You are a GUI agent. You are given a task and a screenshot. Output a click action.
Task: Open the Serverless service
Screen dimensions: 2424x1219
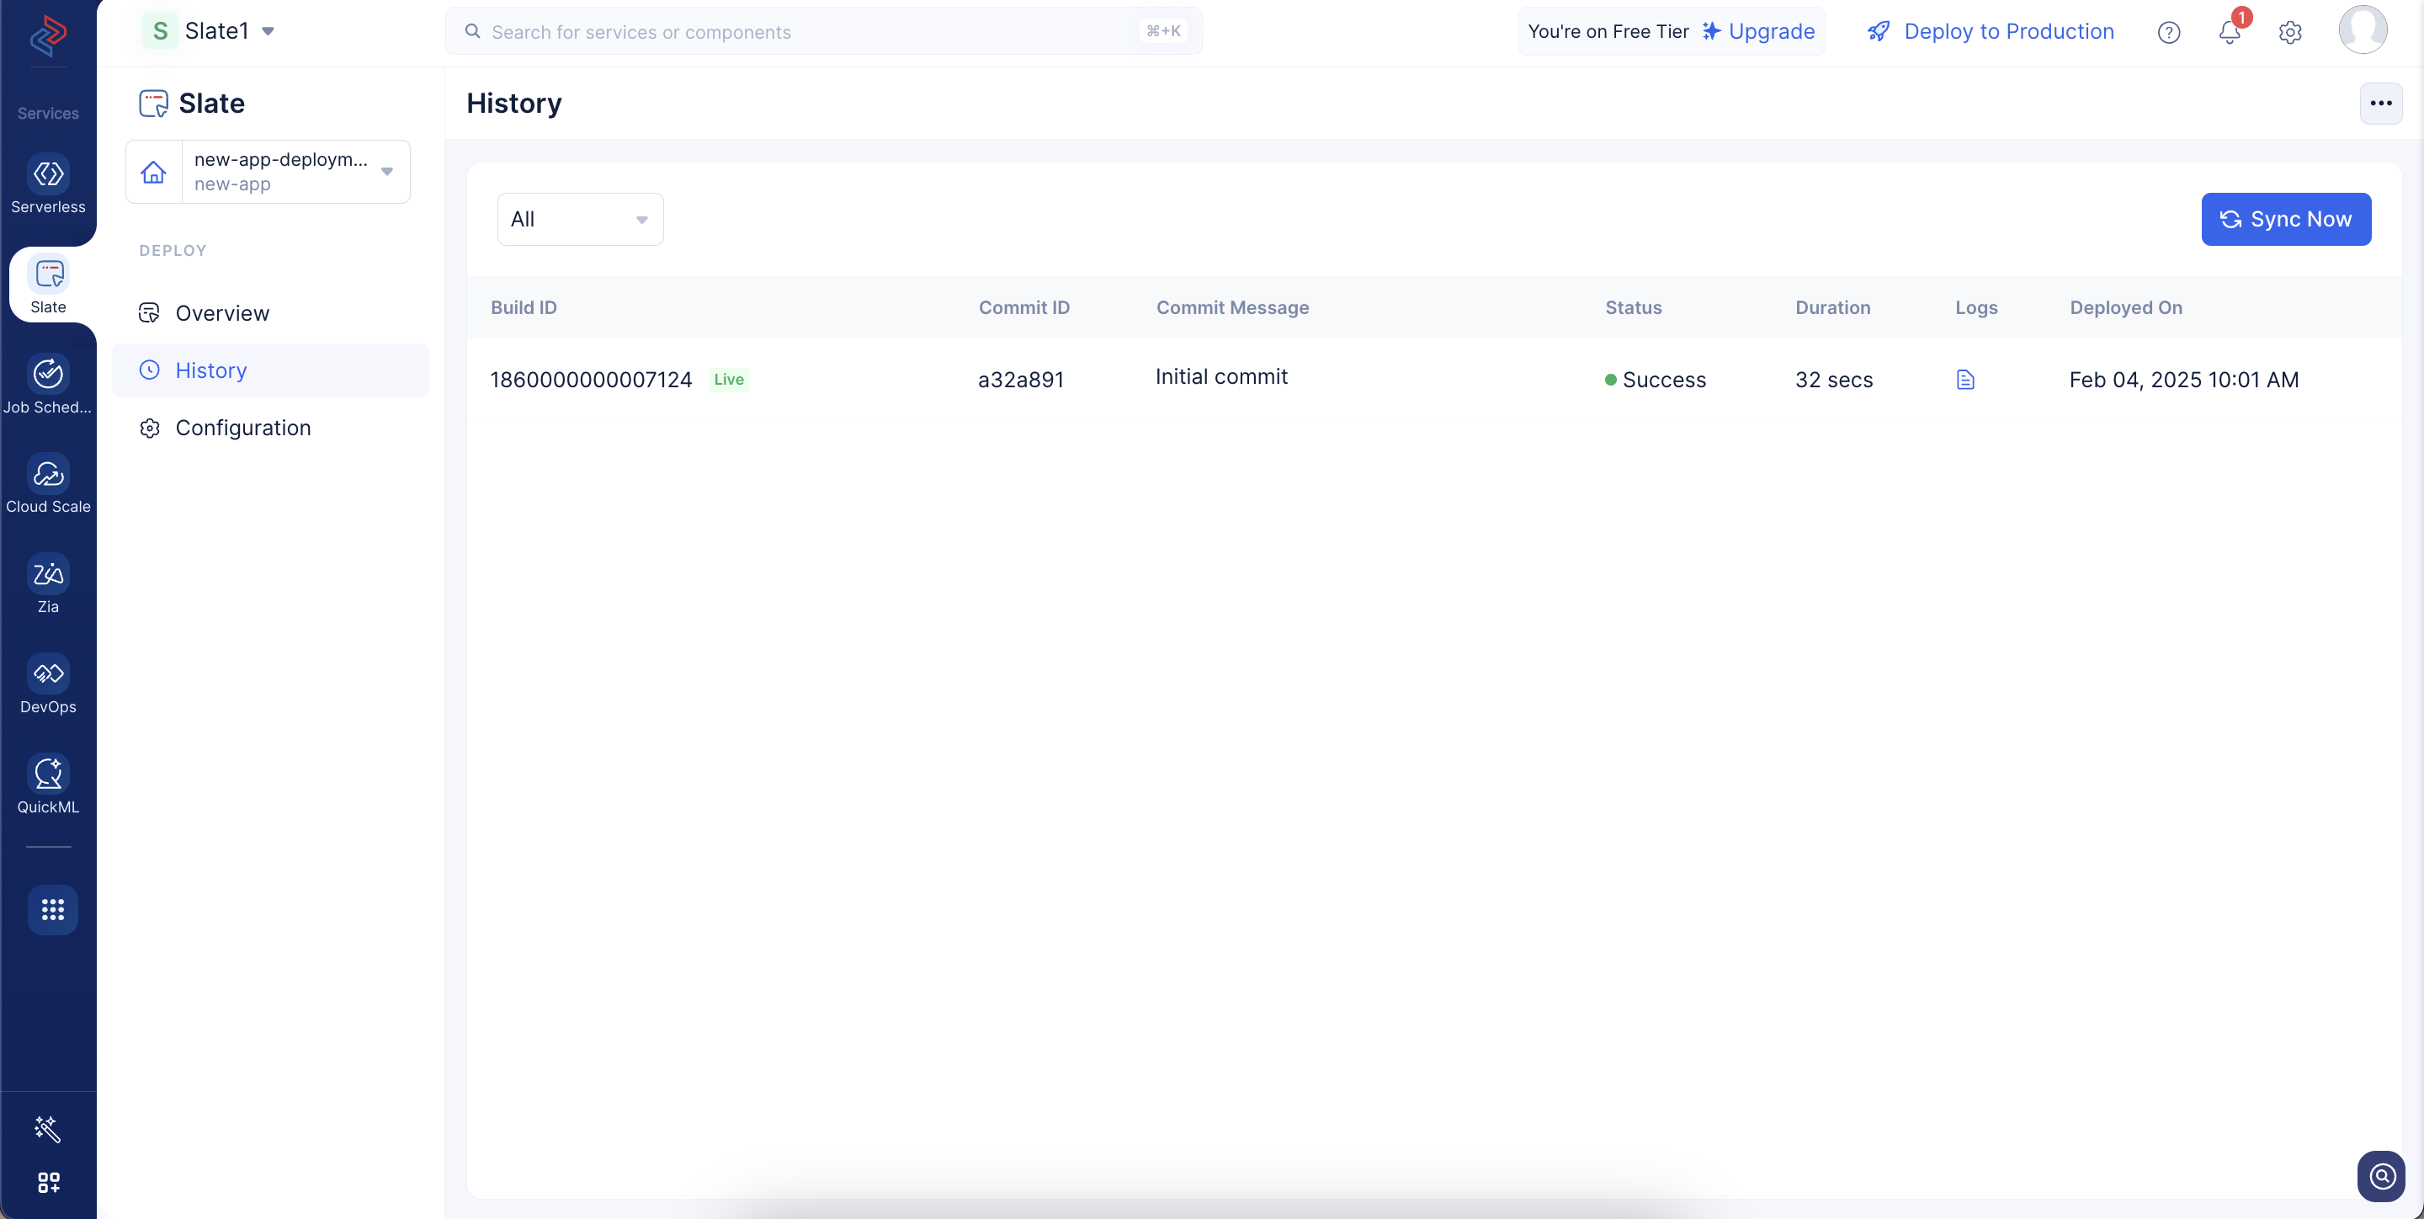(48, 184)
